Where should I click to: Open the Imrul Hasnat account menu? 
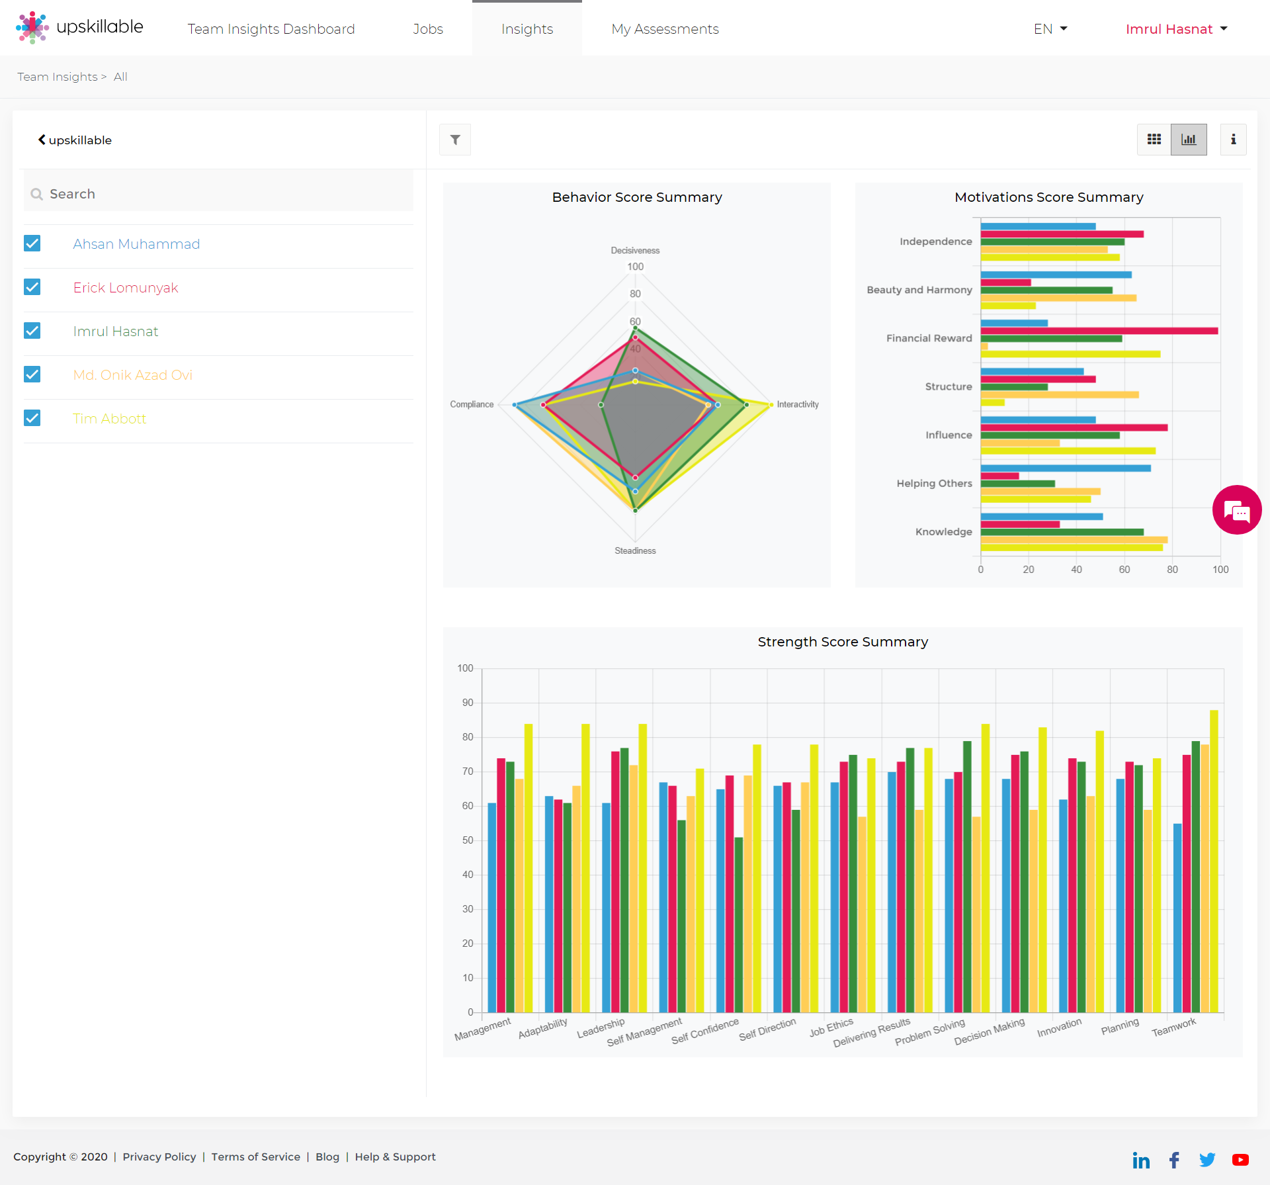pyautogui.click(x=1176, y=29)
